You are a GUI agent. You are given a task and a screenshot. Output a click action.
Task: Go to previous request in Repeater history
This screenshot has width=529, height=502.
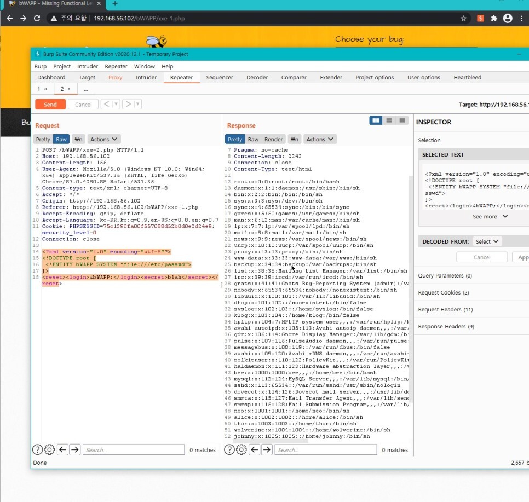(106, 104)
